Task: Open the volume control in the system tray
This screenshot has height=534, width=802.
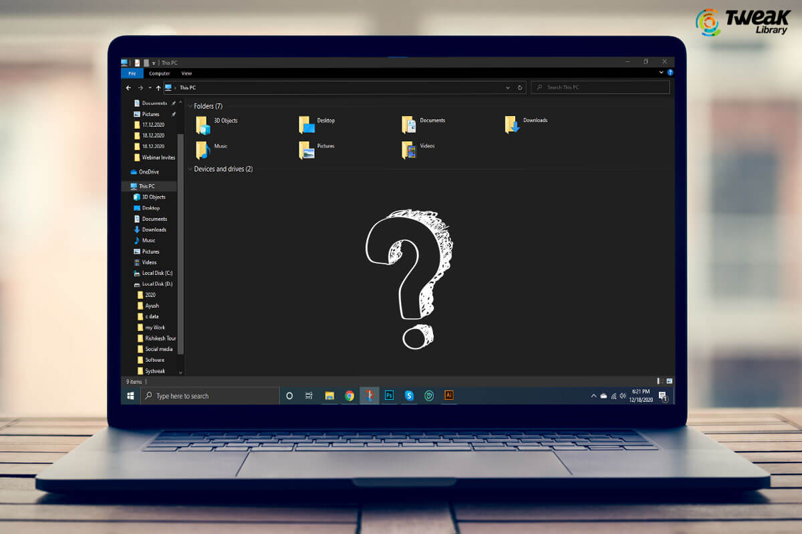Action: 622,395
